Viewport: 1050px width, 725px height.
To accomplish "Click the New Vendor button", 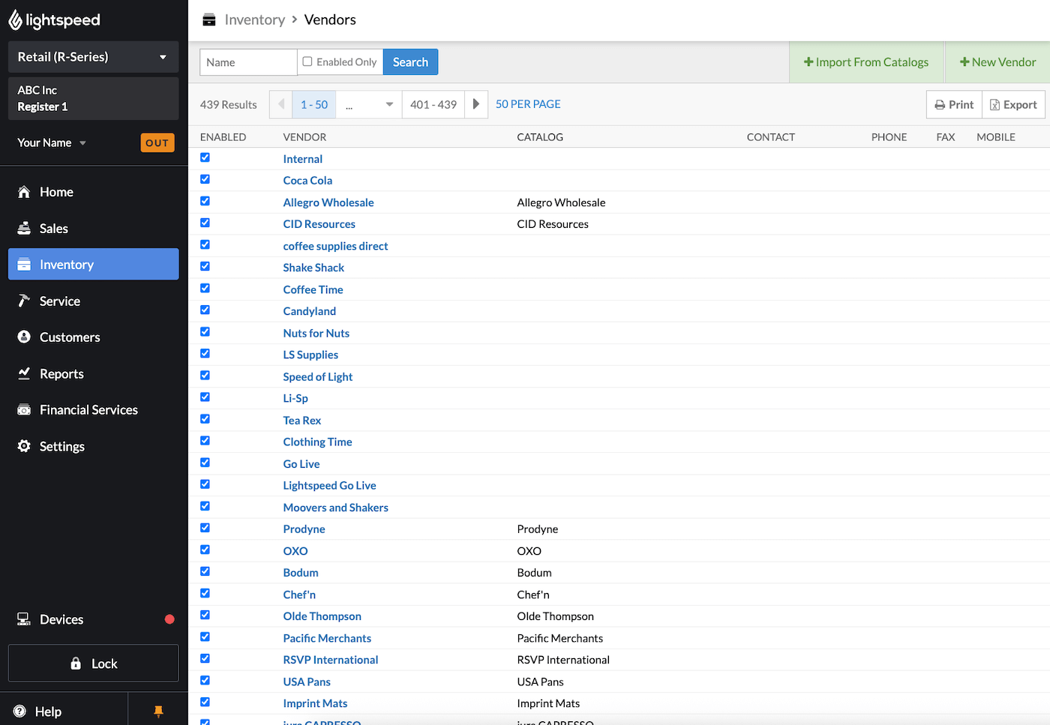I will coord(997,61).
